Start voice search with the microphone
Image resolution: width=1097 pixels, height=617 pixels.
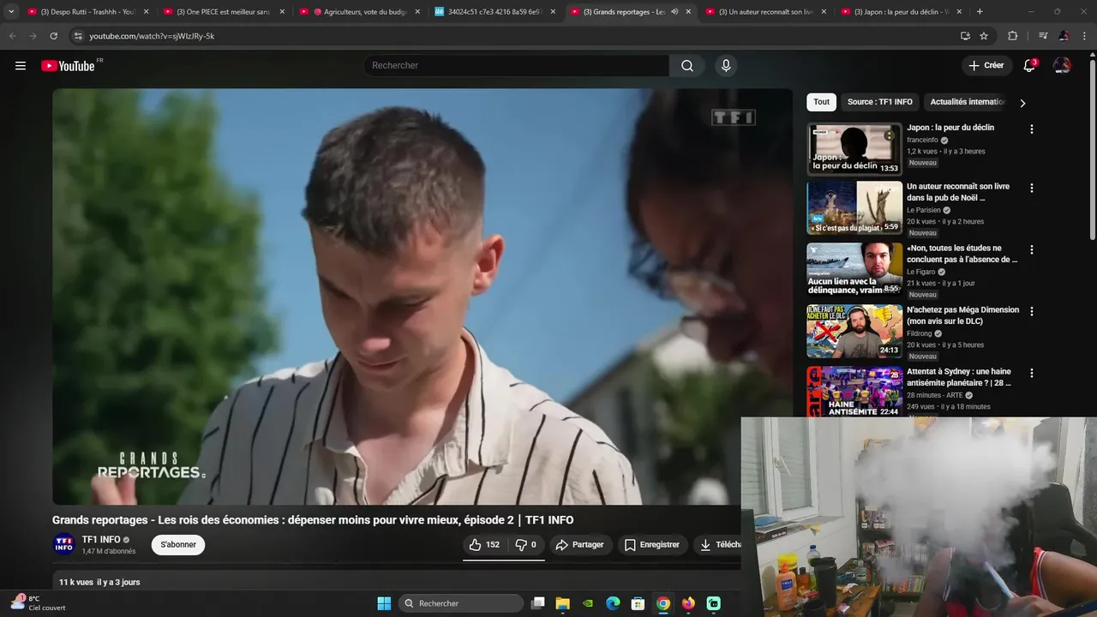[x=726, y=66]
